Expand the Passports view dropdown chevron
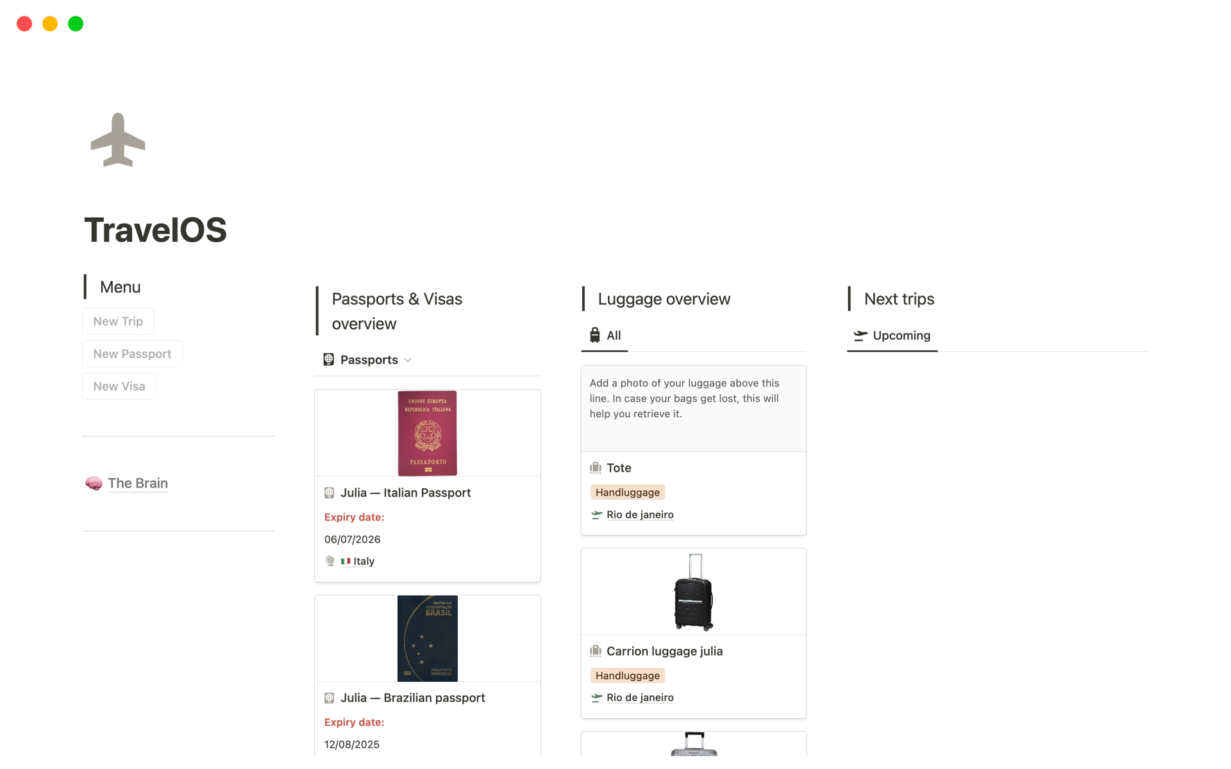 click(408, 360)
